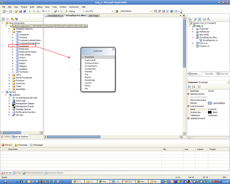Open the Object Browser toolbar icon
230x184 pixels.
click(163, 11)
